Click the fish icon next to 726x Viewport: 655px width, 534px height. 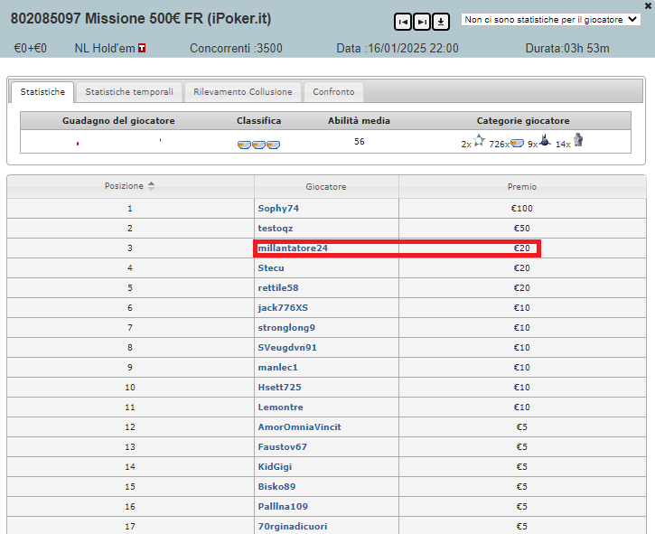[517, 144]
